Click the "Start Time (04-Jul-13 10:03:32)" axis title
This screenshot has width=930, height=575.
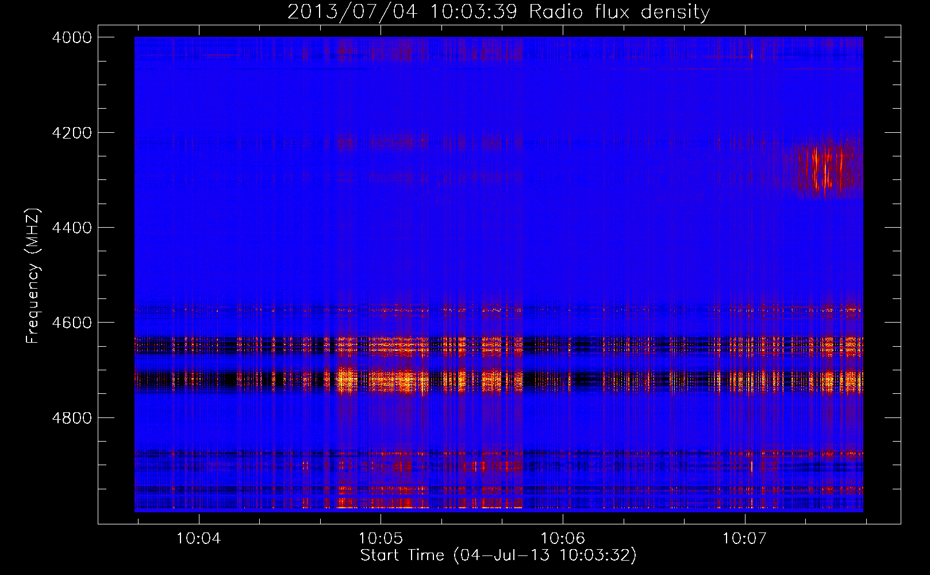point(498,555)
